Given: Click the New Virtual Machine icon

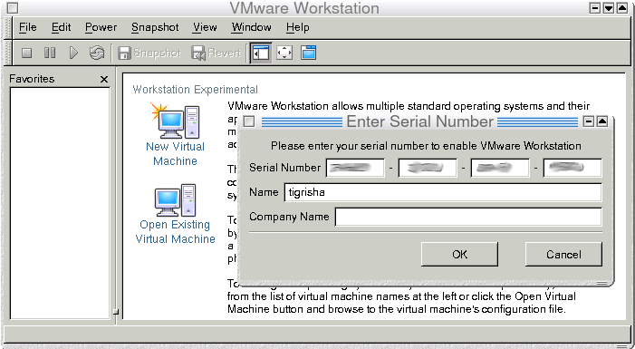Looking at the screenshot, I should [x=176, y=121].
